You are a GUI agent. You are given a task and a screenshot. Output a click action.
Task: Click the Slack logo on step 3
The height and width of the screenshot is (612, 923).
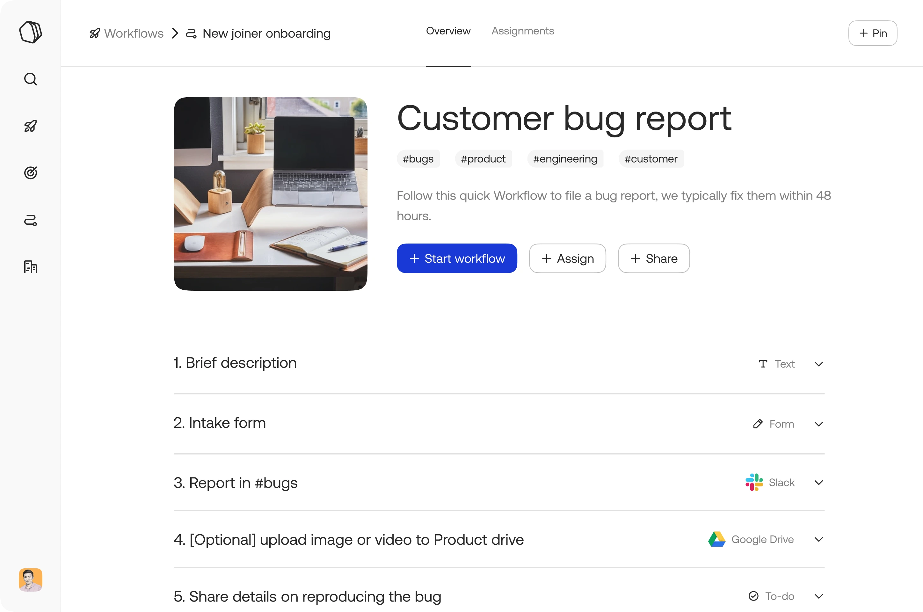coord(754,482)
